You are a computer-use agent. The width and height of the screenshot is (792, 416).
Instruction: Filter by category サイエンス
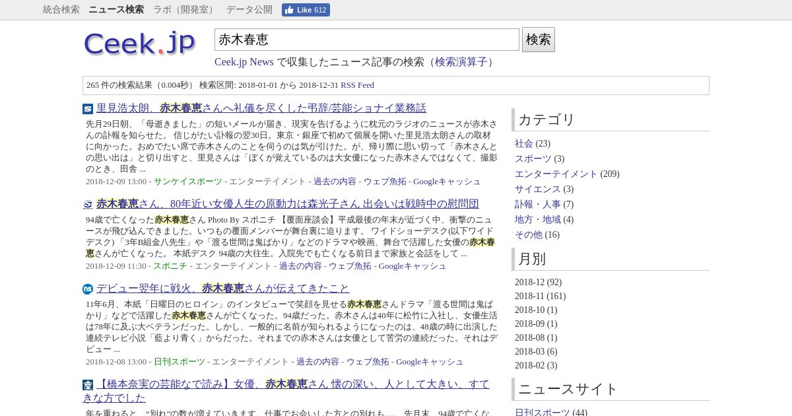click(538, 189)
